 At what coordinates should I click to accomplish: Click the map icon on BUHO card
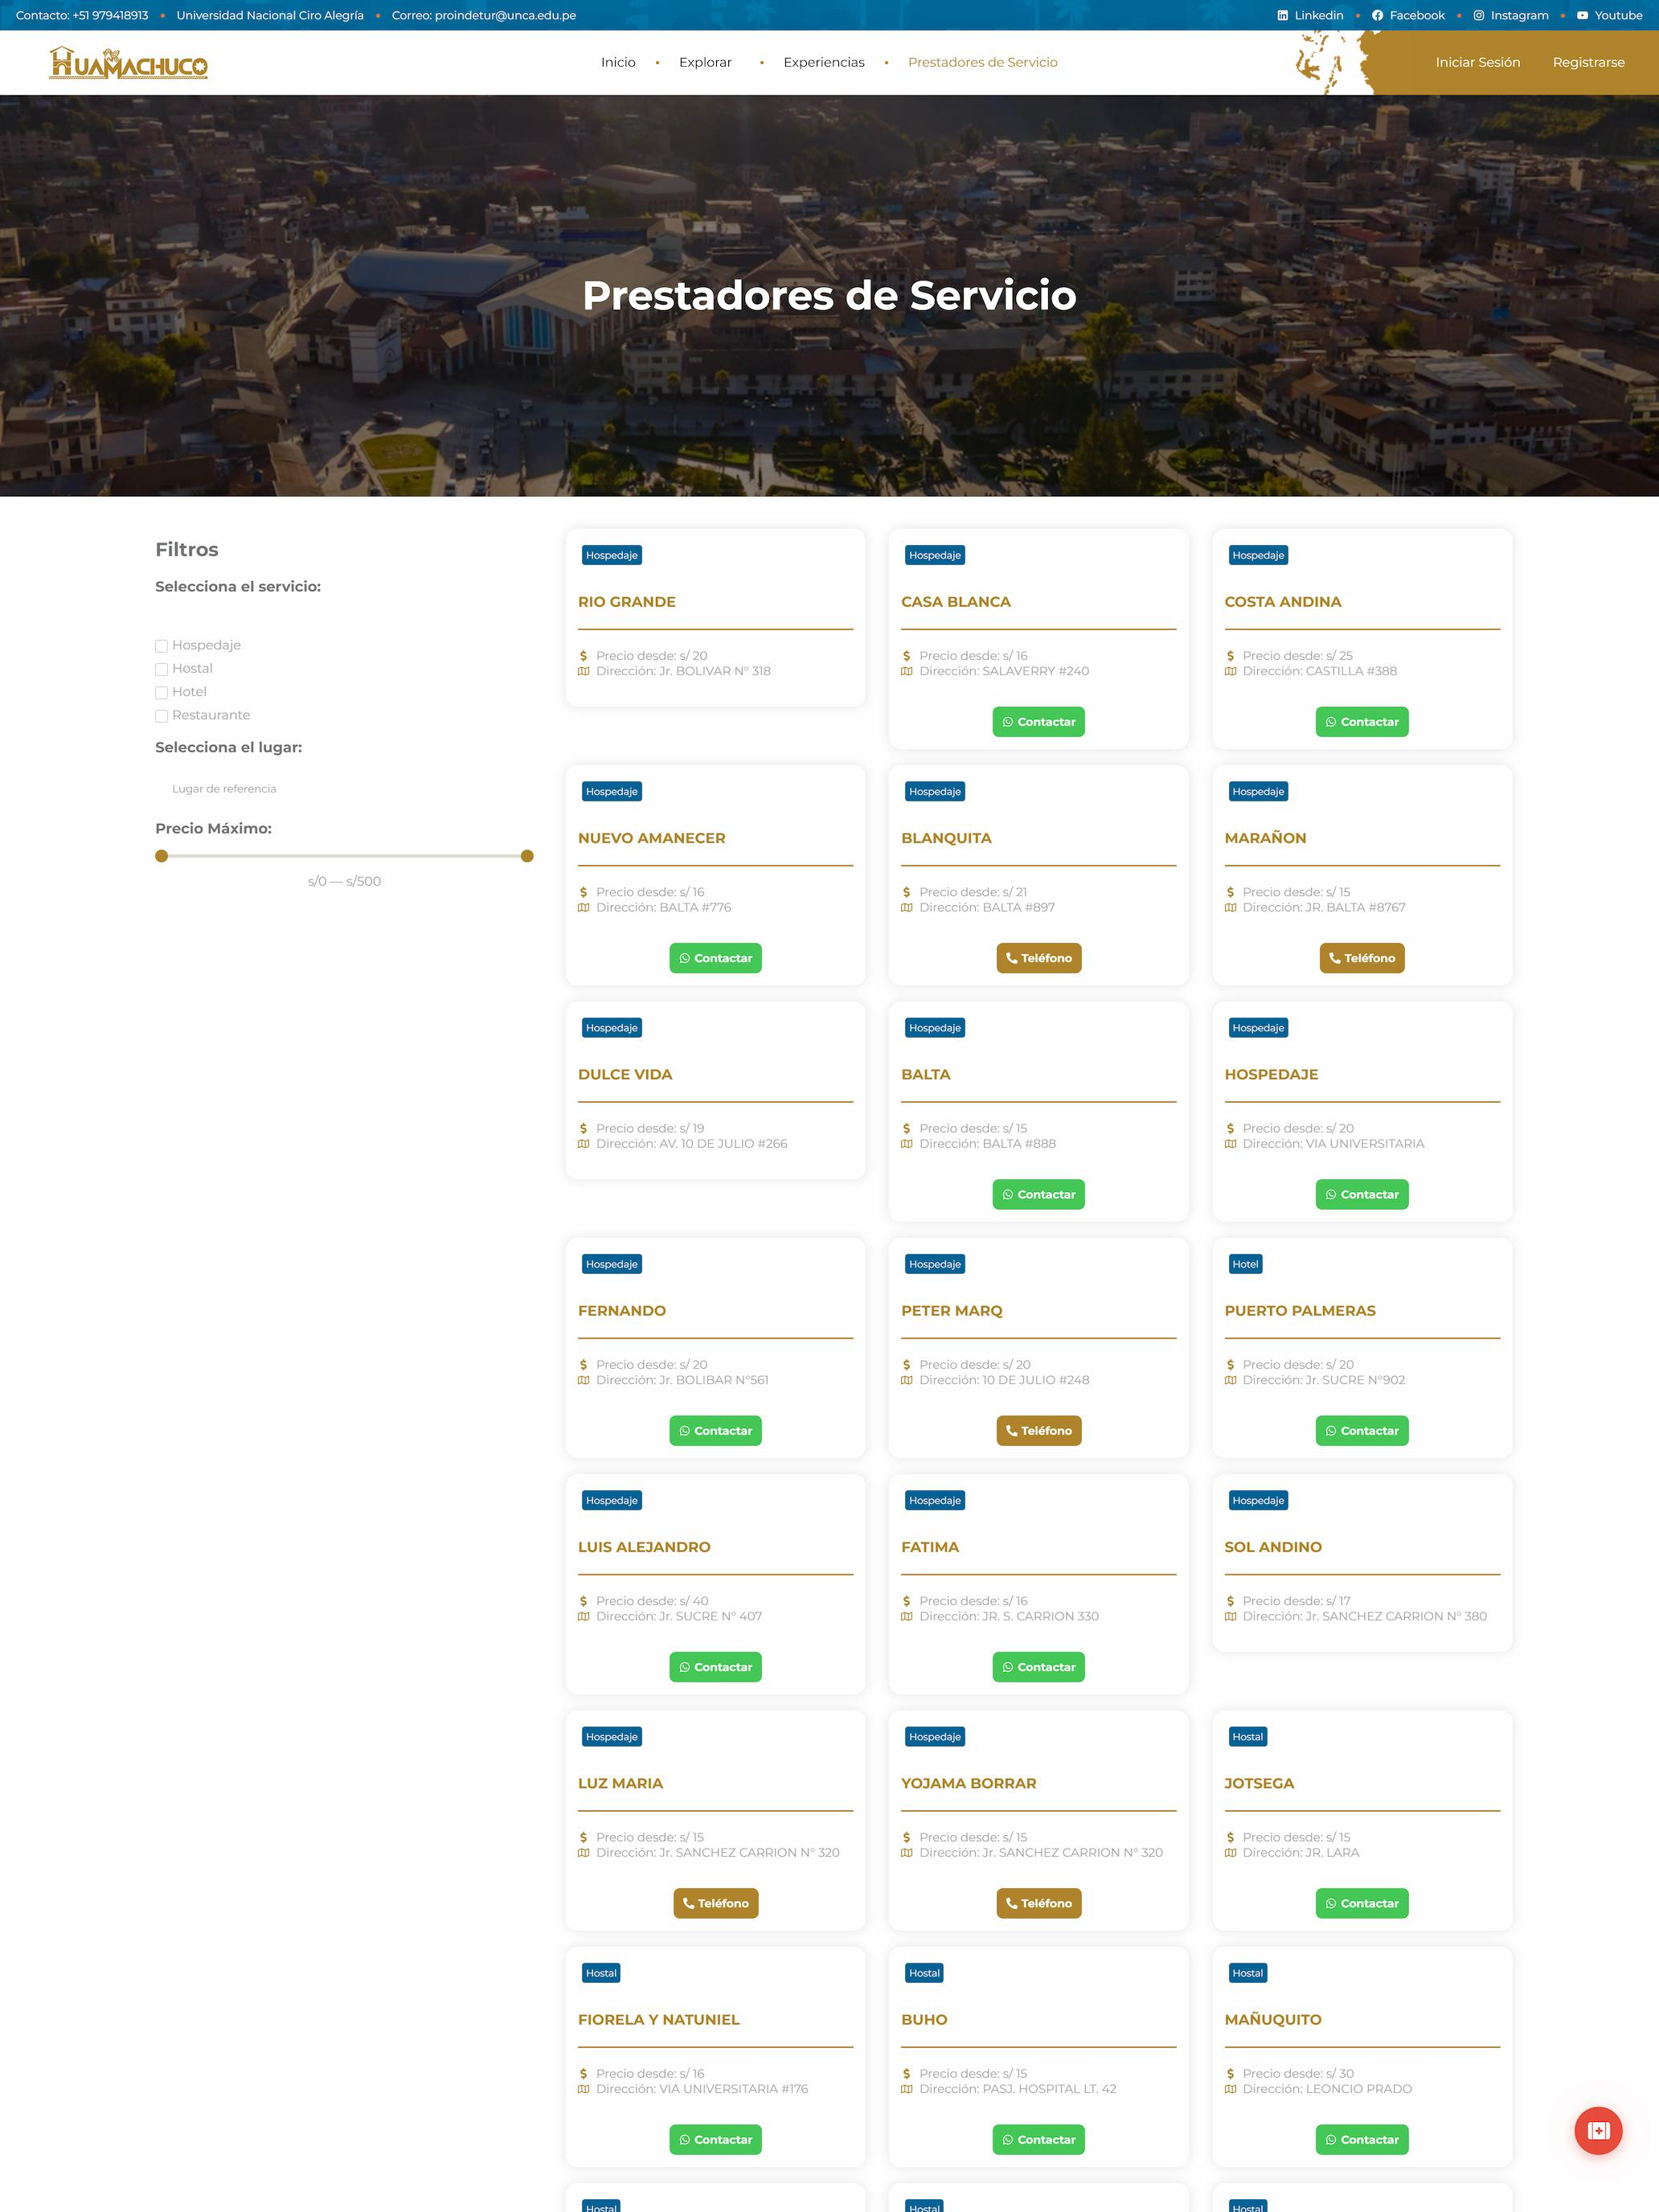pos(907,2089)
